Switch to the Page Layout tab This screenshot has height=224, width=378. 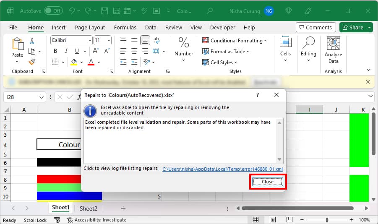click(90, 28)
